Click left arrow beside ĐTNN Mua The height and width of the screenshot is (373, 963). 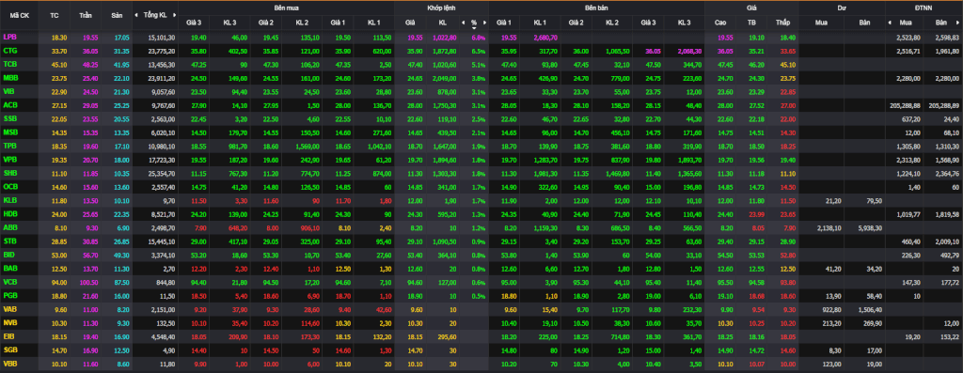pos(890,23)
